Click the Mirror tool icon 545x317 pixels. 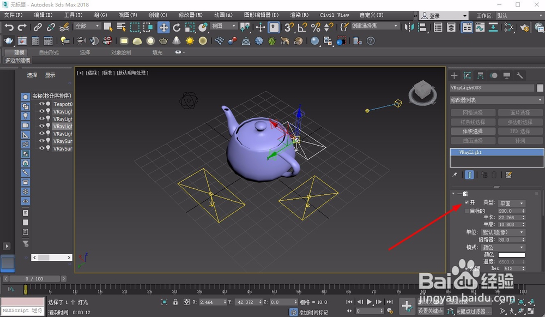pos(409,27)
